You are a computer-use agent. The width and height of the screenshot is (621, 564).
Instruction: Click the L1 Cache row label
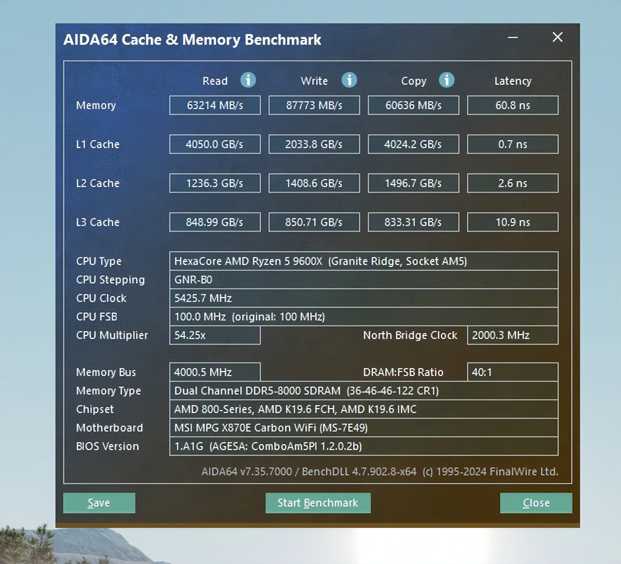pos(98,144)
